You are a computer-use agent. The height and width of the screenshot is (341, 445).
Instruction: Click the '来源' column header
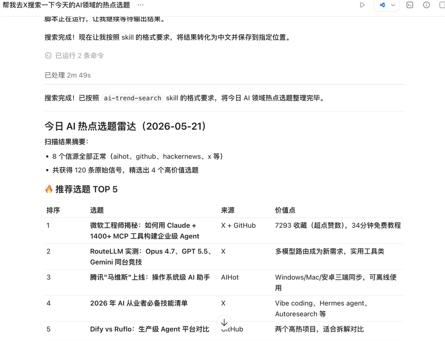227,210
